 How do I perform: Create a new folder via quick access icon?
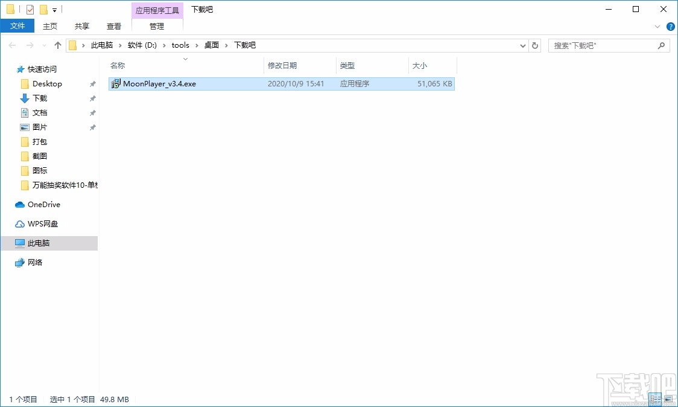click(43, 9)
